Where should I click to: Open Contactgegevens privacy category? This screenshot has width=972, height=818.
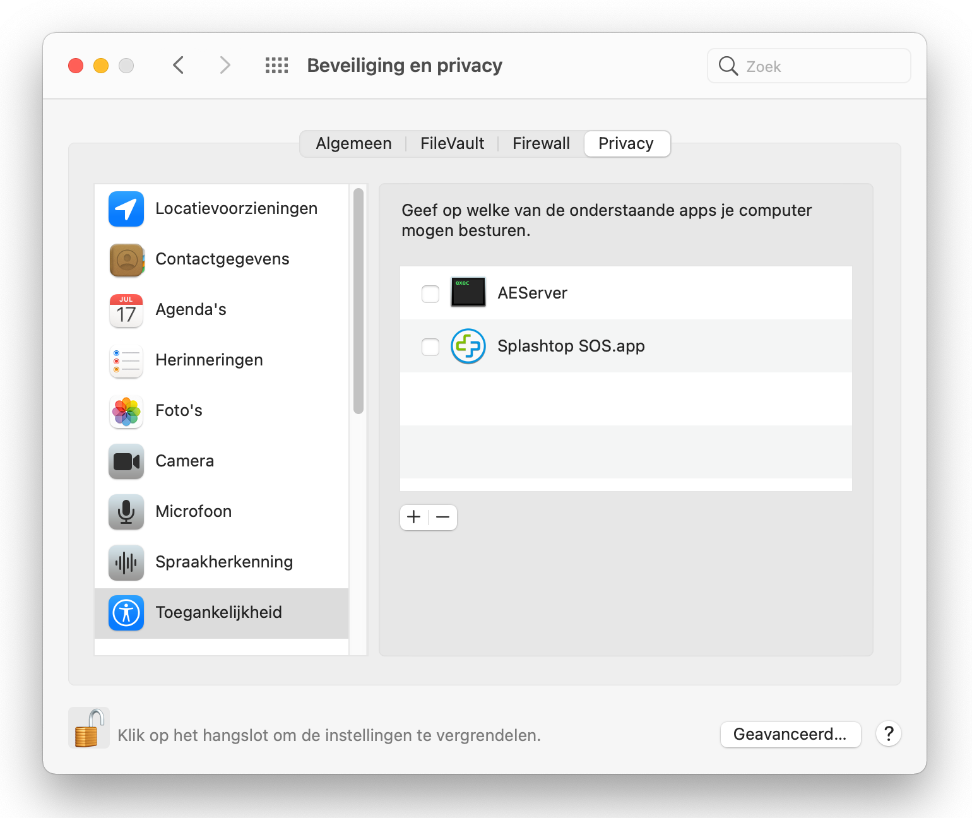point(222,259)
